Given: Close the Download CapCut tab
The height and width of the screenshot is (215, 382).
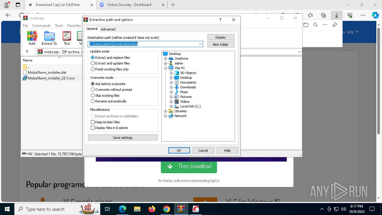Looking at the screenshot, I should [92, 5].
